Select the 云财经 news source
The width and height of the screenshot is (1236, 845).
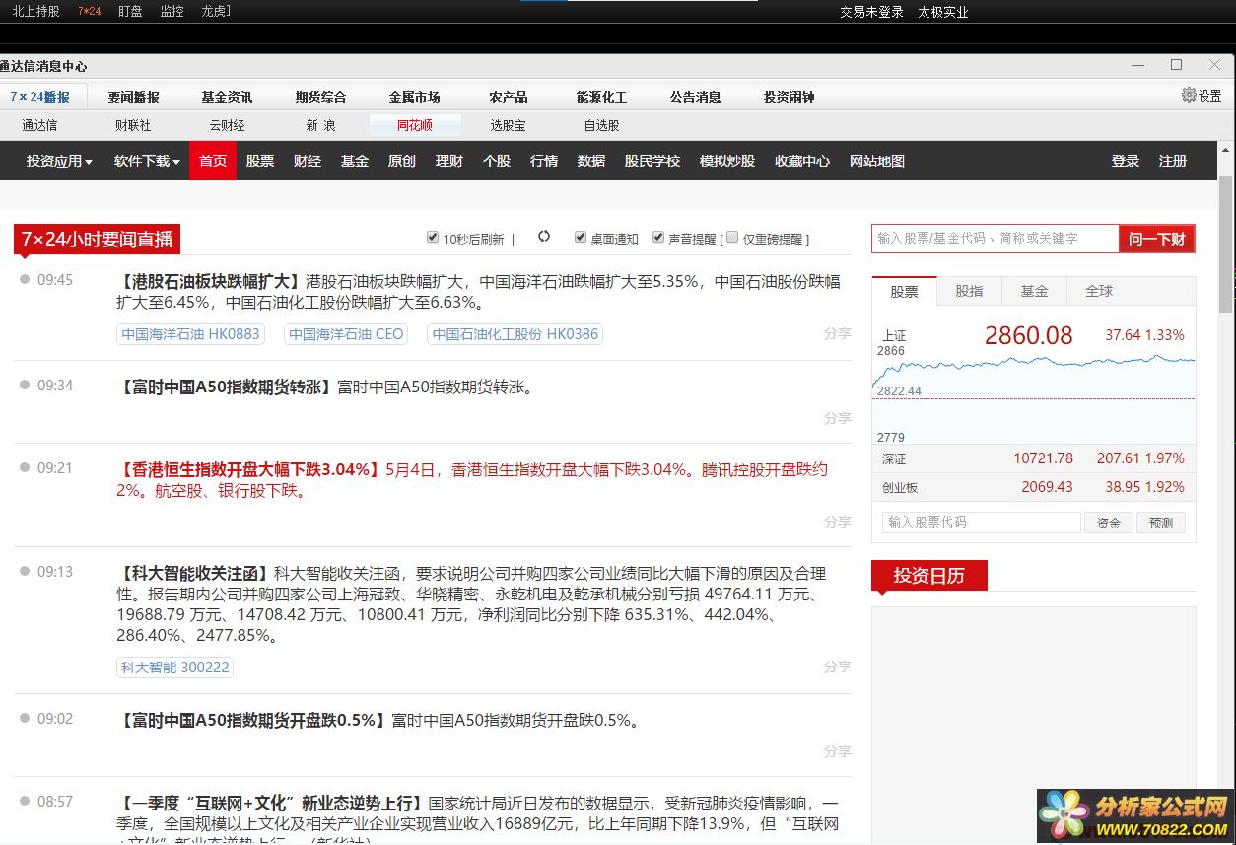[227, 125]
